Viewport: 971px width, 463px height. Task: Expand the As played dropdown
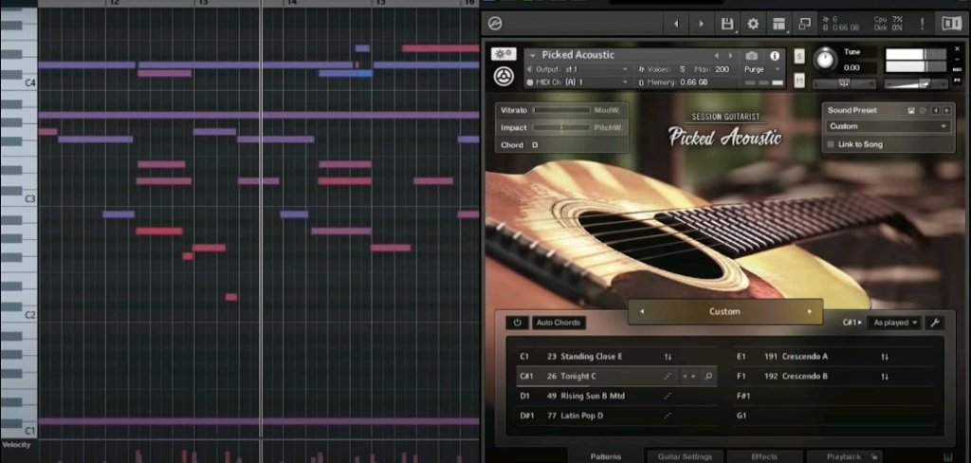pos(896,323)
